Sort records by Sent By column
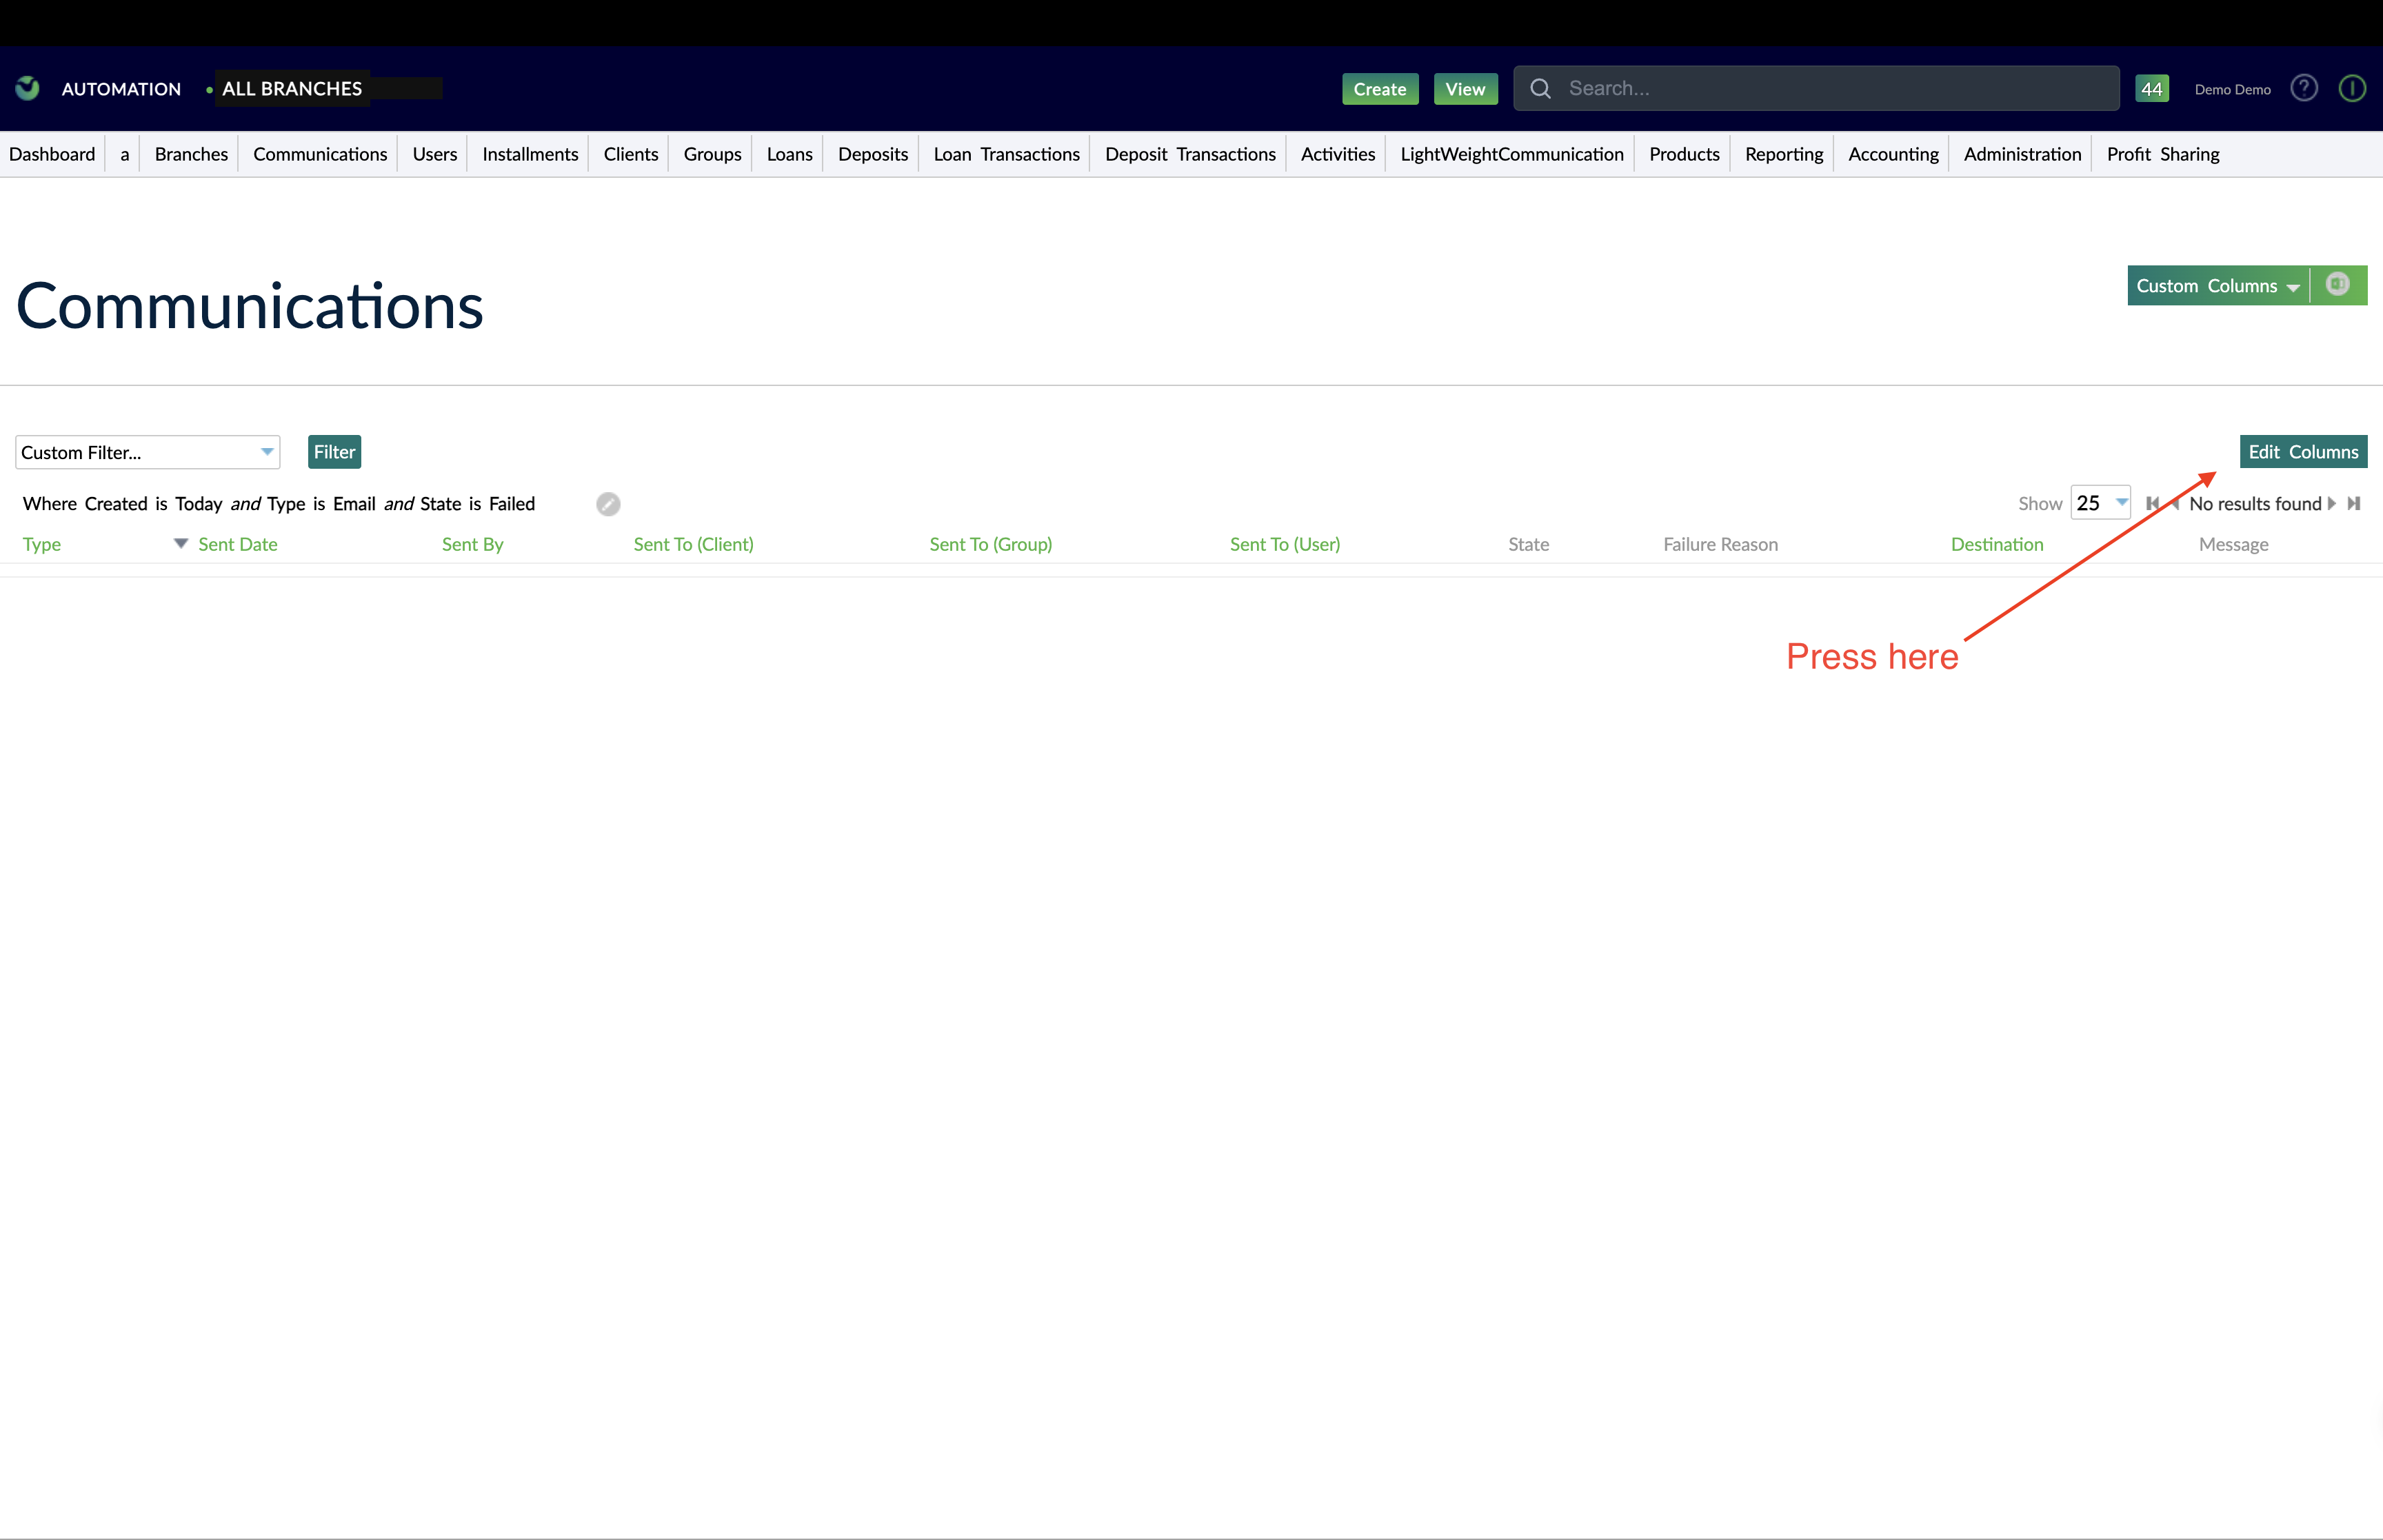 (472, 544)
